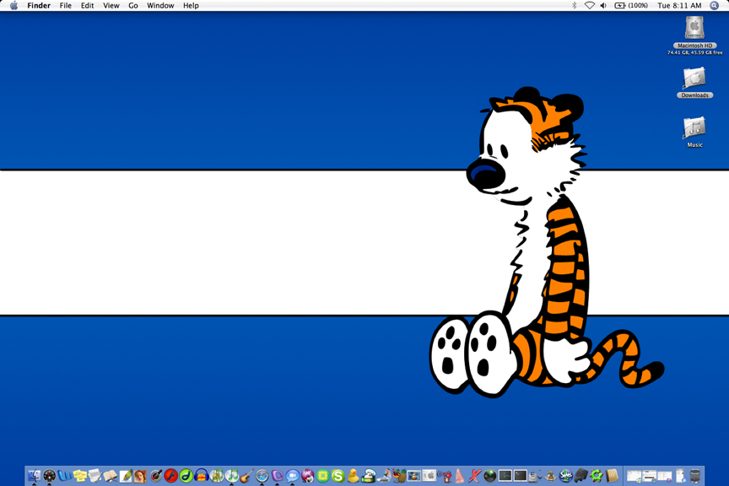Open green radar globe icon in Dock

490,476
